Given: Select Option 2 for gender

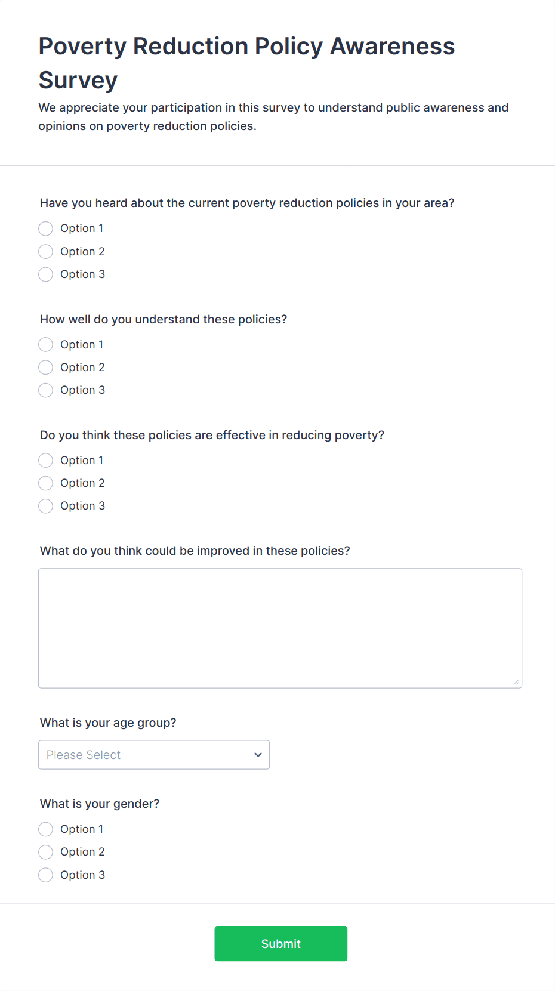Looking at the screenshot, I should click(x=46, y=852).
